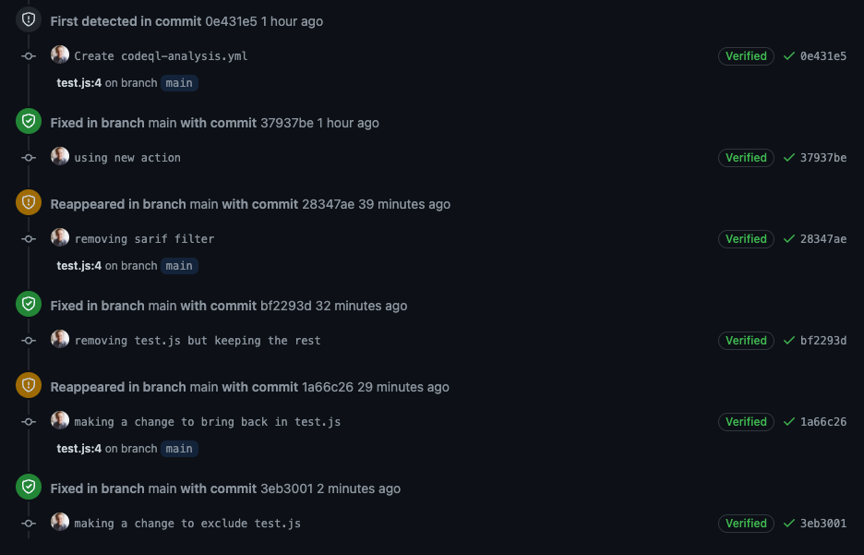Click Verified badge for commit 37937be
Screen dimensions: 864x555
[x=746, y=158]
